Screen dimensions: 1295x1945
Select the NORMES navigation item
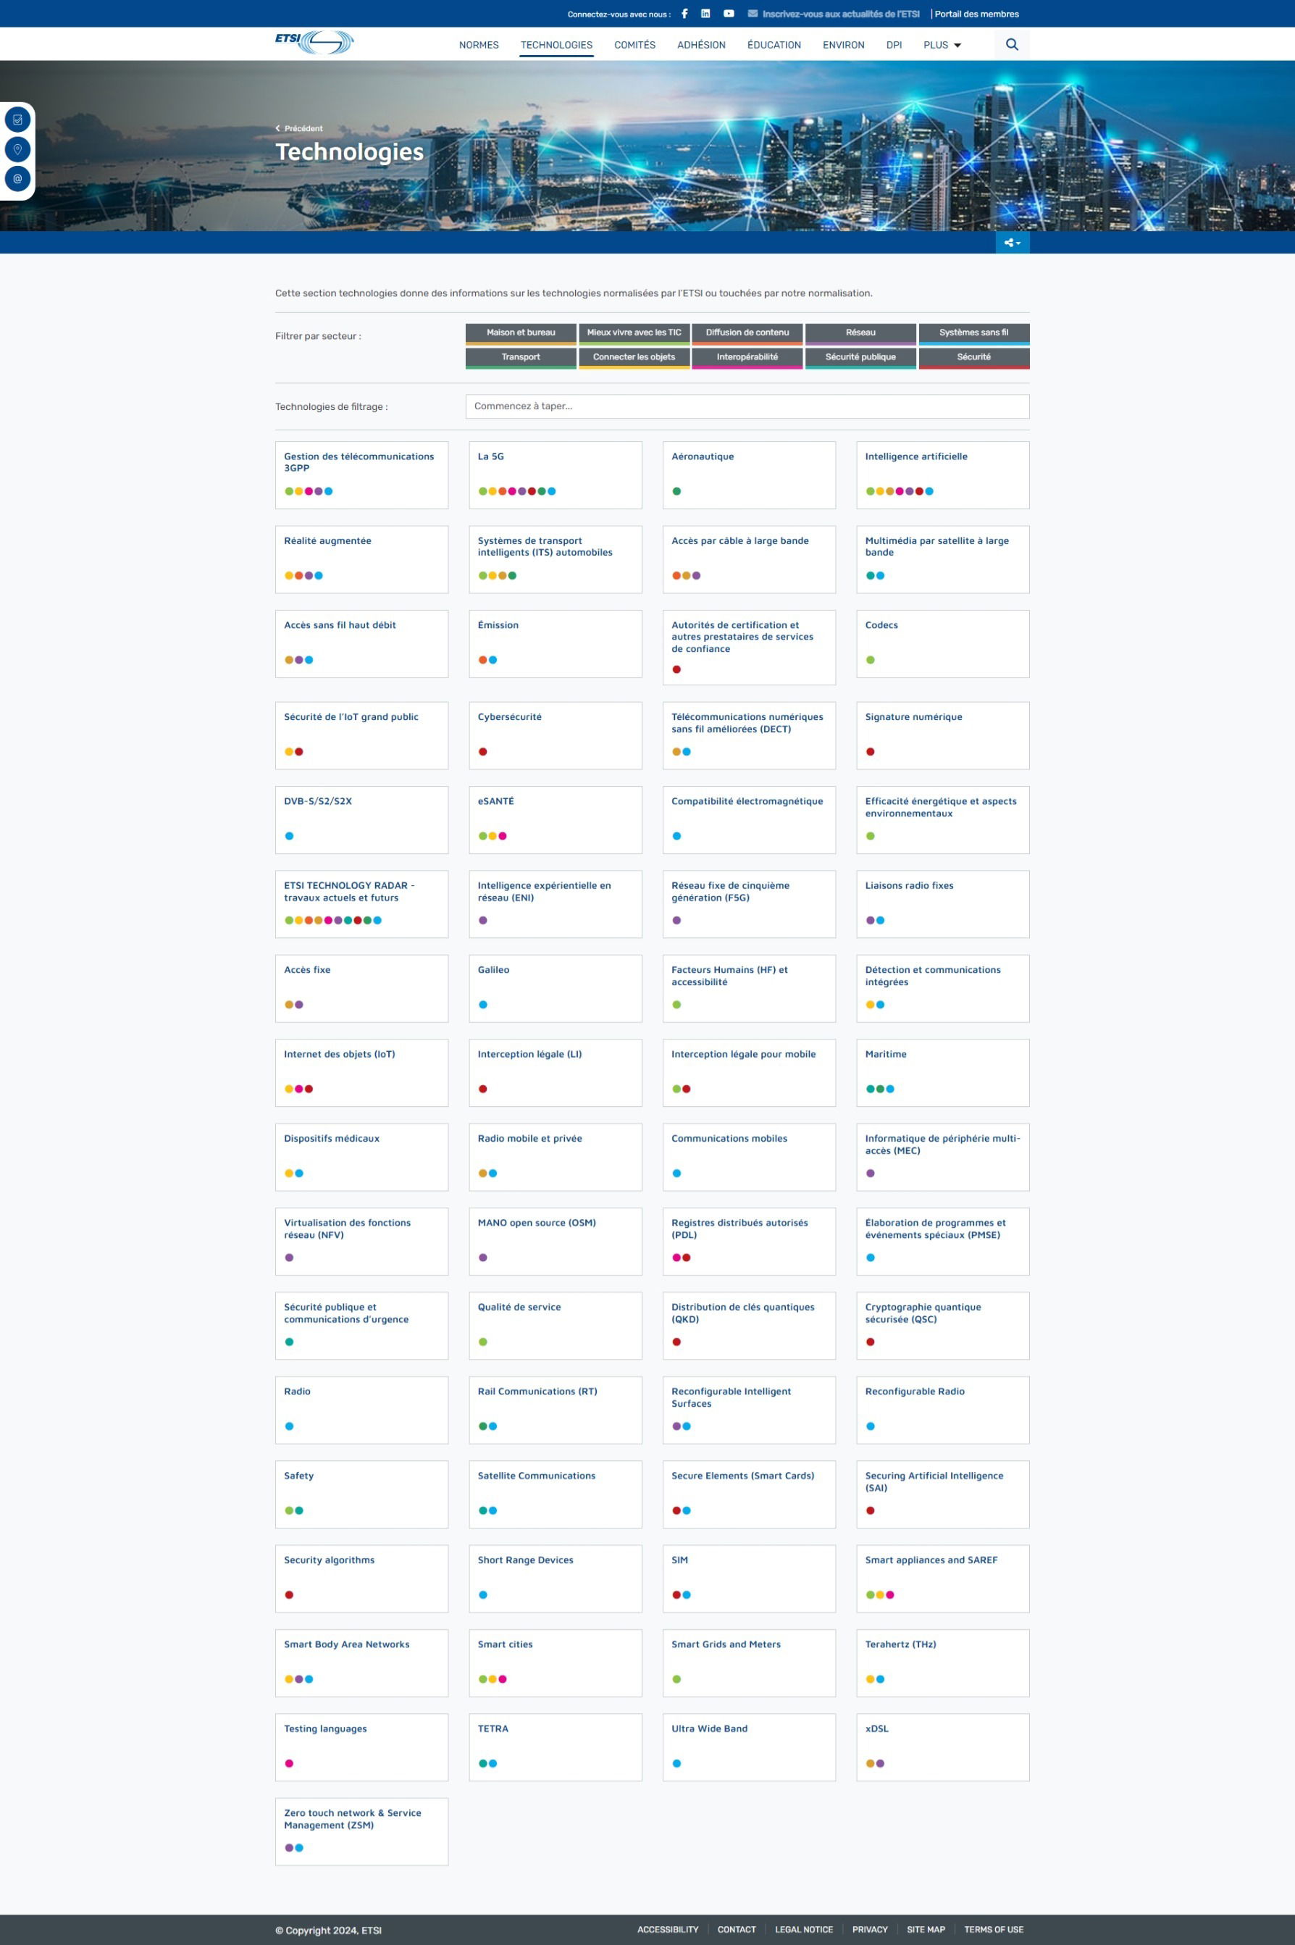479,46
